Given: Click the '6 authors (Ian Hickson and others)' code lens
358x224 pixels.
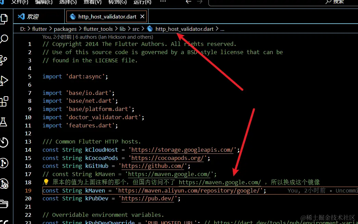Looking at the screenshot, I should click(114, 37).
